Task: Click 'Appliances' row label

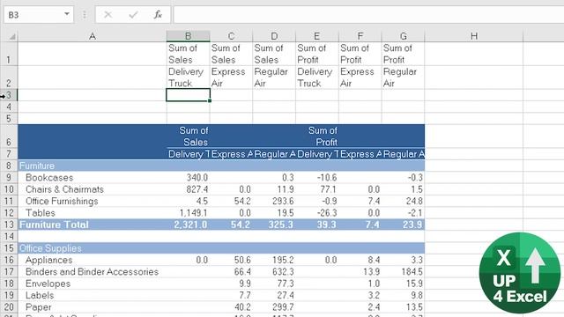Action: click(x=49, y=260)
